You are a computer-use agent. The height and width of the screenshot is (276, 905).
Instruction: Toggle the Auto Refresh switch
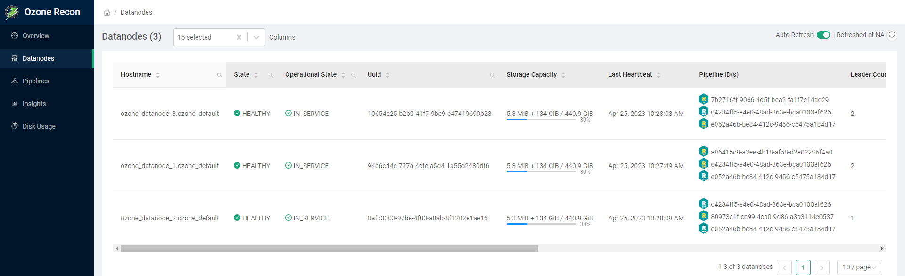click(x=823, y=35)
